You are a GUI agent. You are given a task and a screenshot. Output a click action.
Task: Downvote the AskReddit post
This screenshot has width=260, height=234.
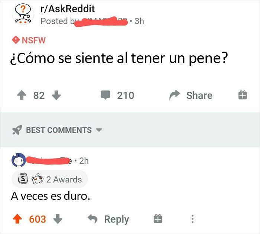56,95
